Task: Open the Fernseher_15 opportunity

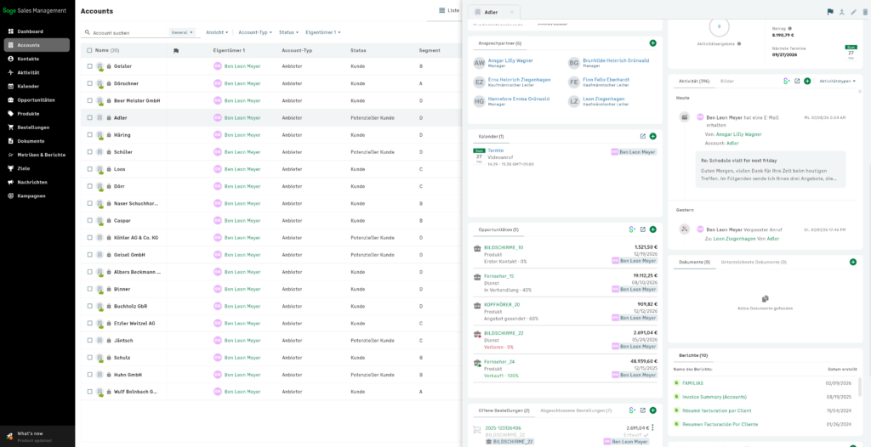Action: pyautogui.click(x=498, y=276)
